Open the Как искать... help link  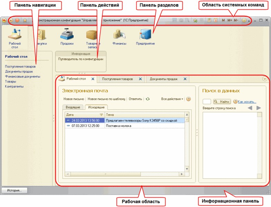(x=247, y=101)
